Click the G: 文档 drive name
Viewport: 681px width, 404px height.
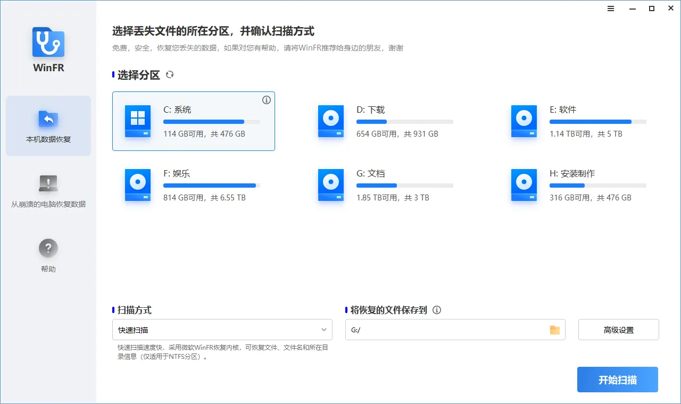pyautogui.click(x=371, y=174)
